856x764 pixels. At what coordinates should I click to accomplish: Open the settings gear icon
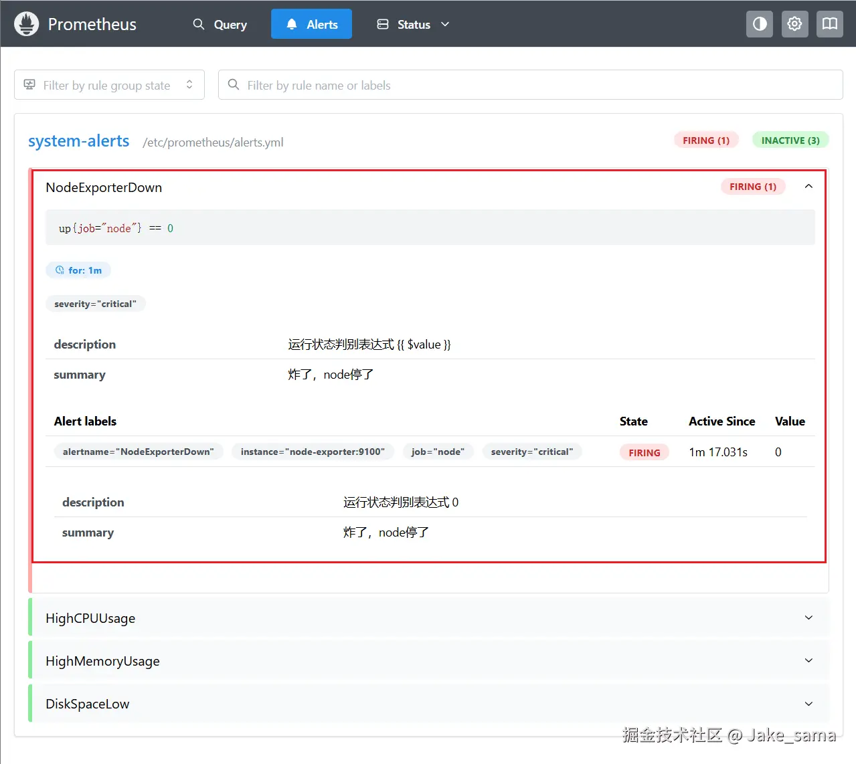point(794,24)
